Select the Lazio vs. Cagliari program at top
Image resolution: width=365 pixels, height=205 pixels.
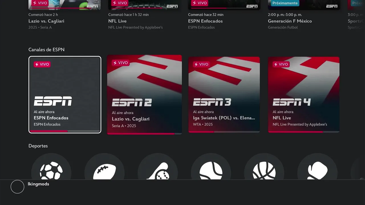point(64,15)
